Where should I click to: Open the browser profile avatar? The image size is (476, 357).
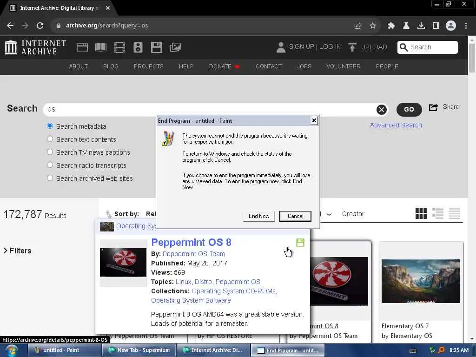(451, 26)
